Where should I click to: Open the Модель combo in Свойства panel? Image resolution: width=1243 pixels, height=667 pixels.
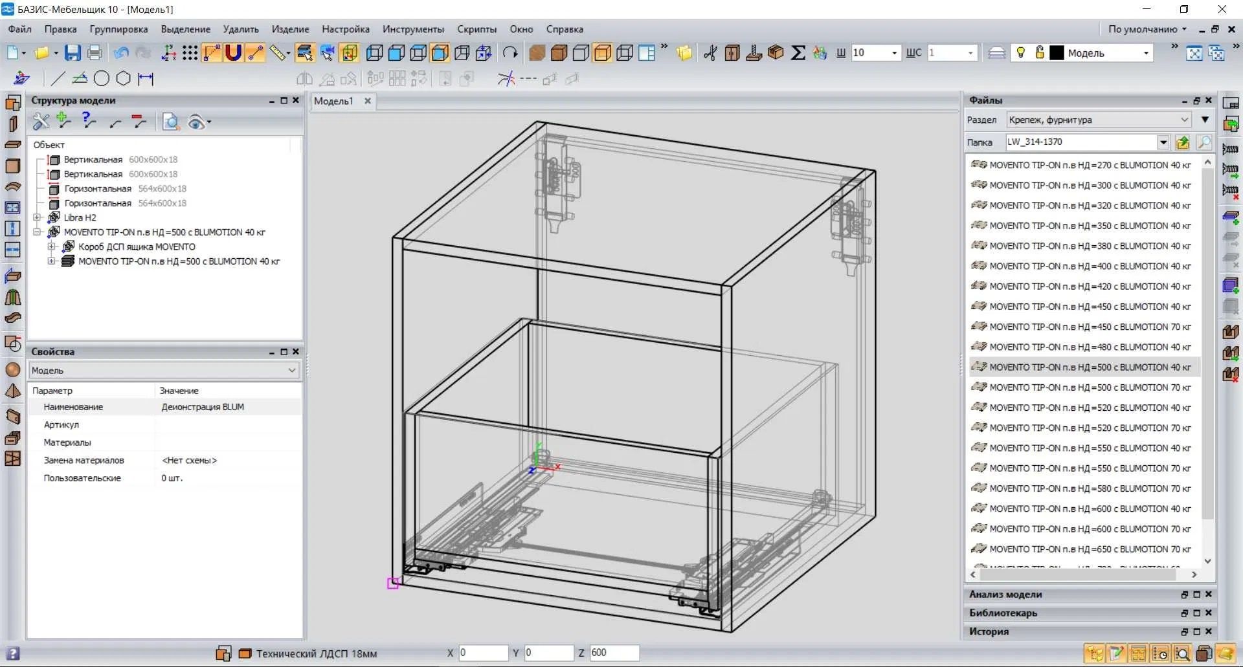tap(164, 370)
